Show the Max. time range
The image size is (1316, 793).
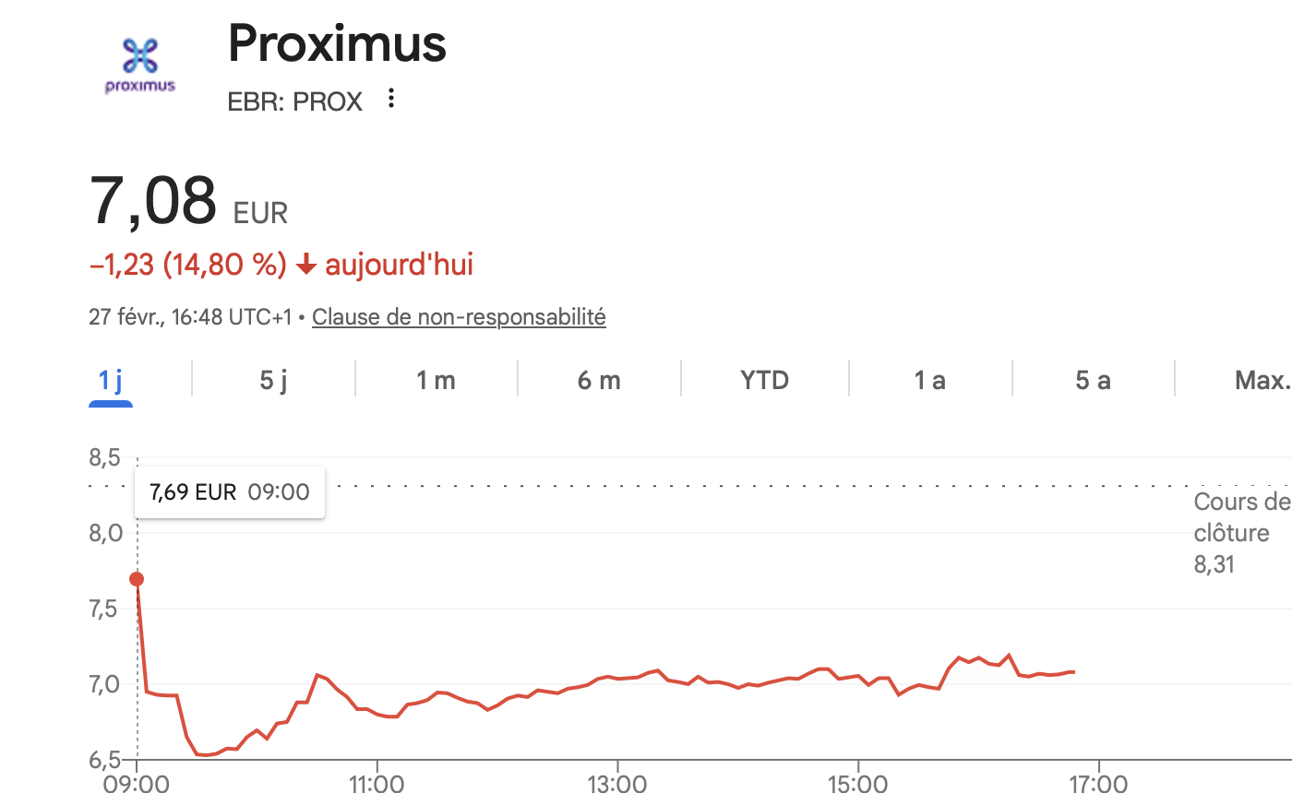(x=1262, y=380)
